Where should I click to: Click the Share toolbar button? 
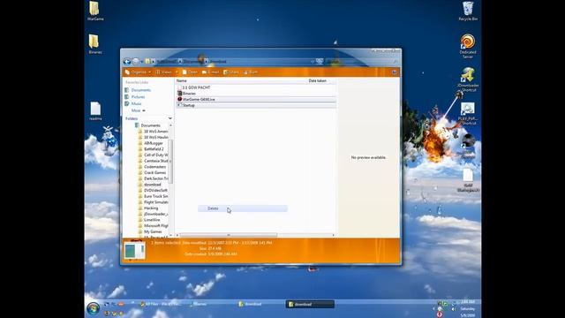231,72
